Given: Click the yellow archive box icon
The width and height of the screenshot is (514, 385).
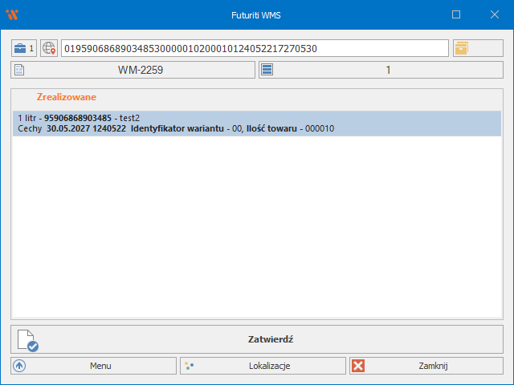Looking at the screenshot, I should pos(462,48).
